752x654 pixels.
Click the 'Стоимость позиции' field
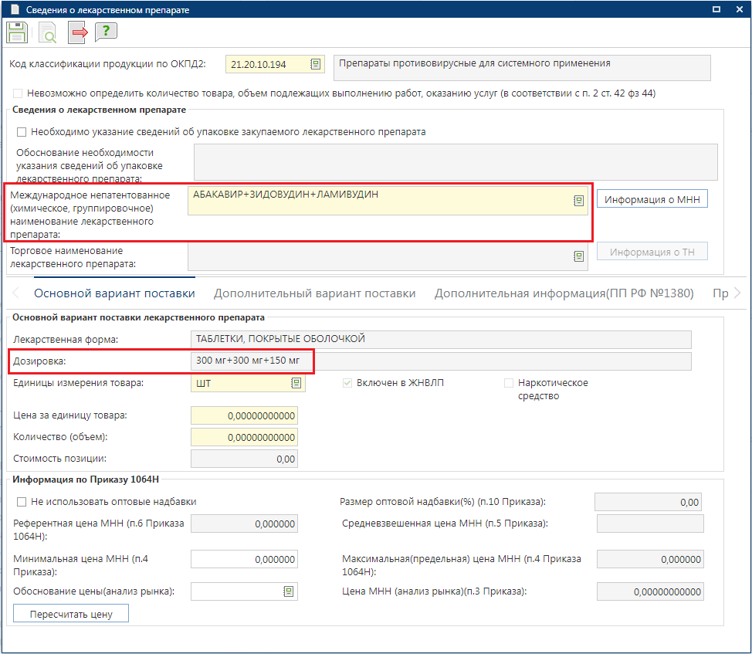point(244,459)
